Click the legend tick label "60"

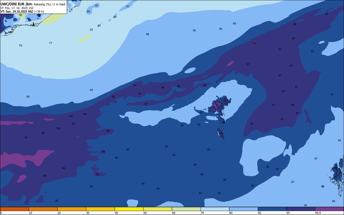174,213
